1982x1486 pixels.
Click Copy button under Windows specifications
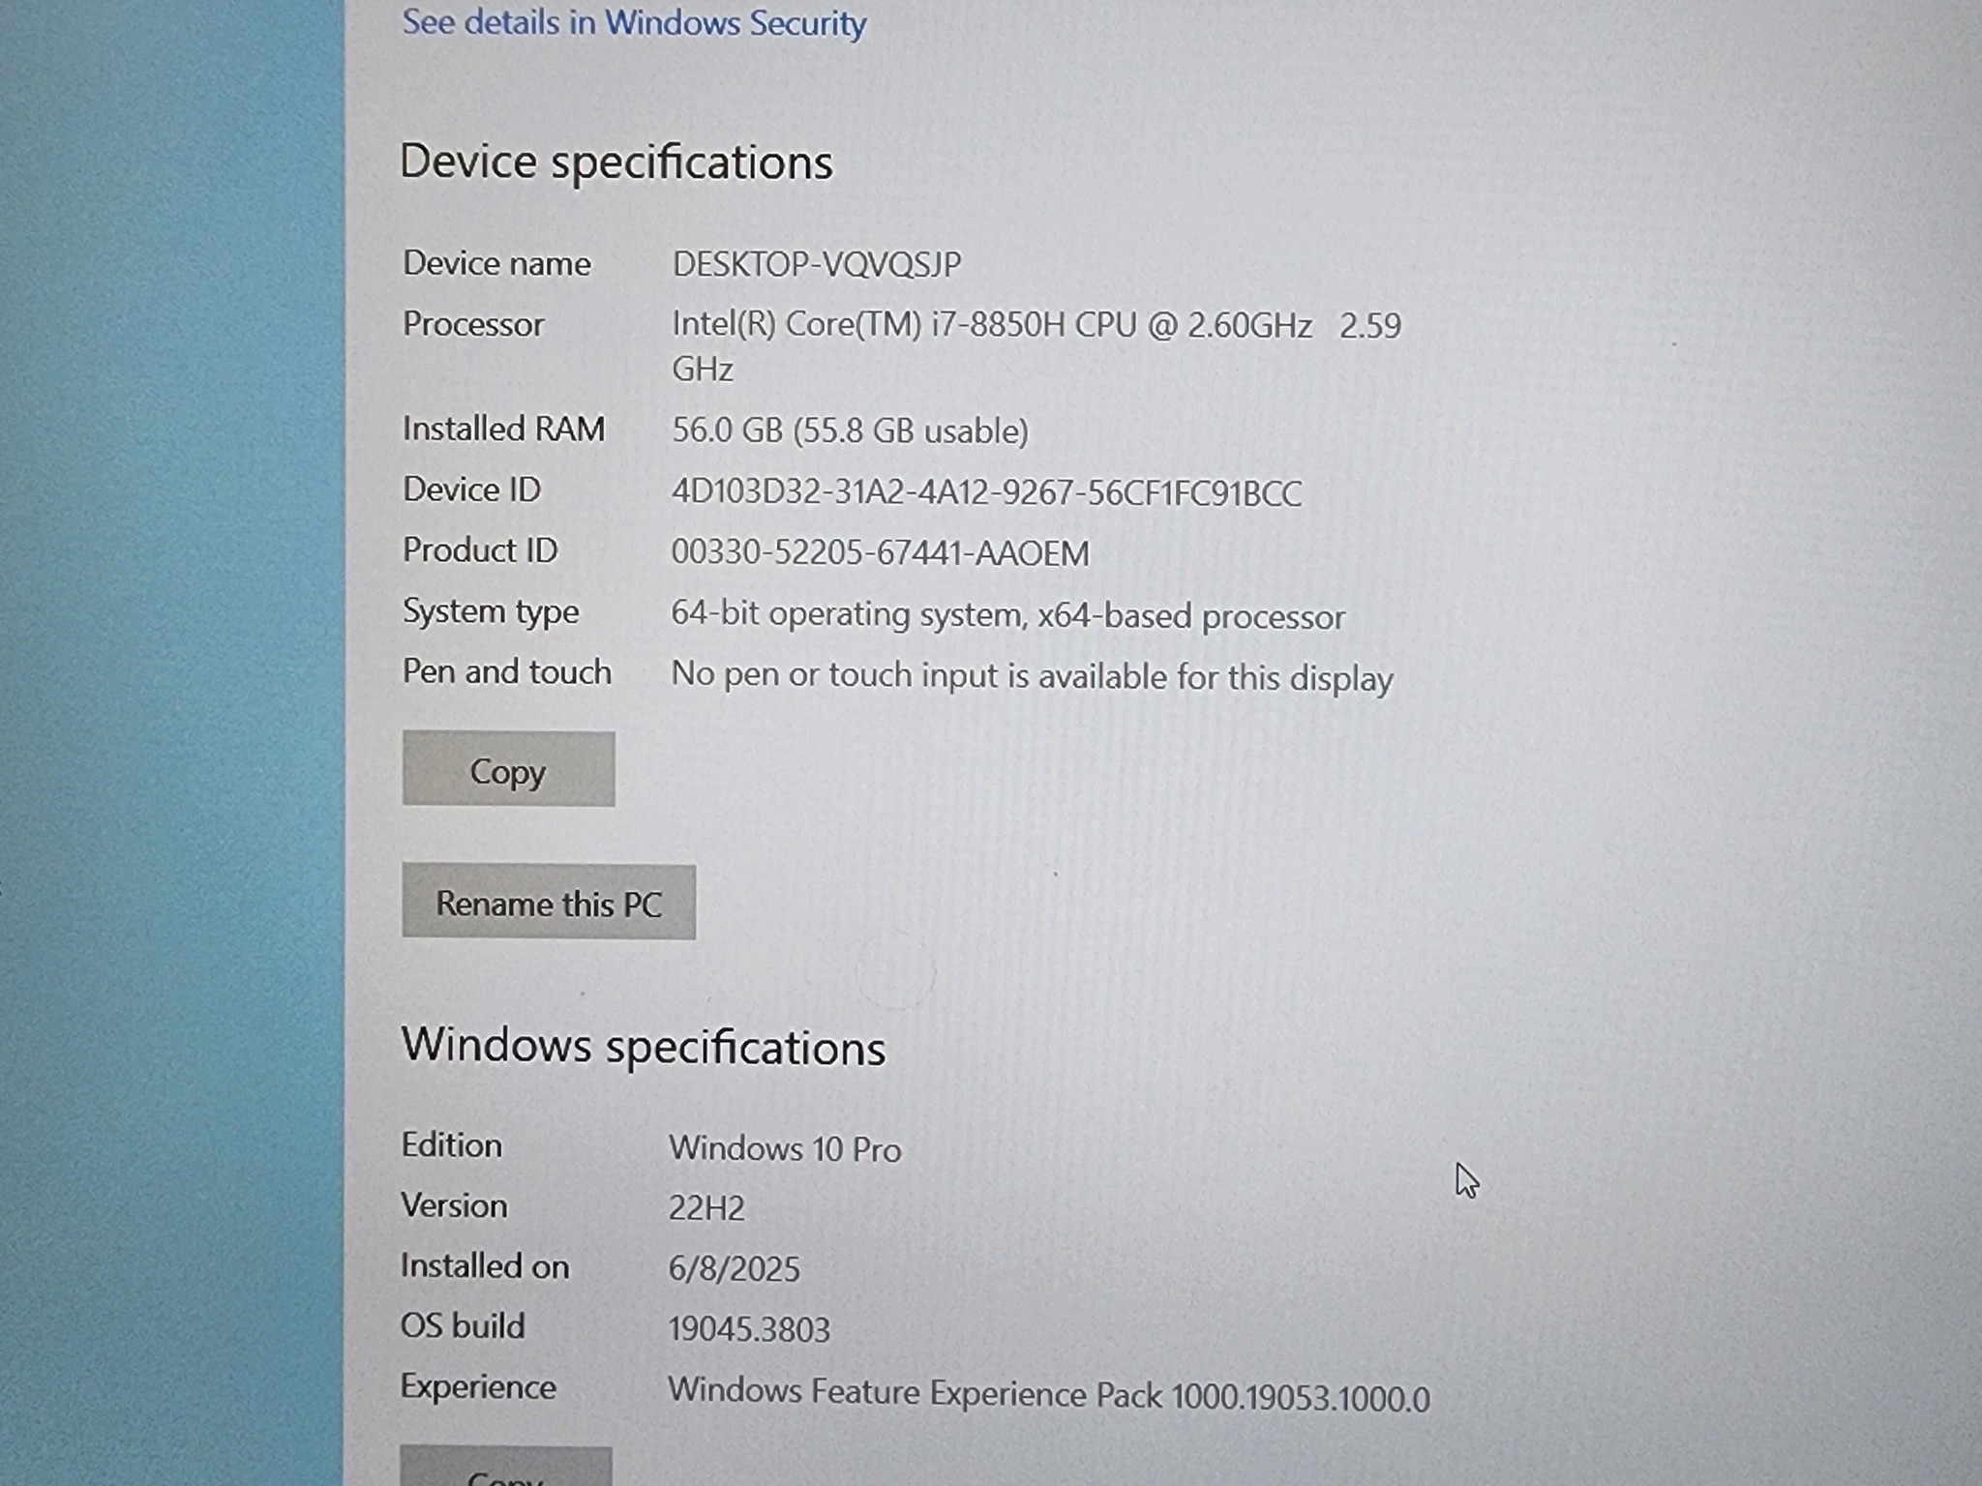click(506, 1467)
